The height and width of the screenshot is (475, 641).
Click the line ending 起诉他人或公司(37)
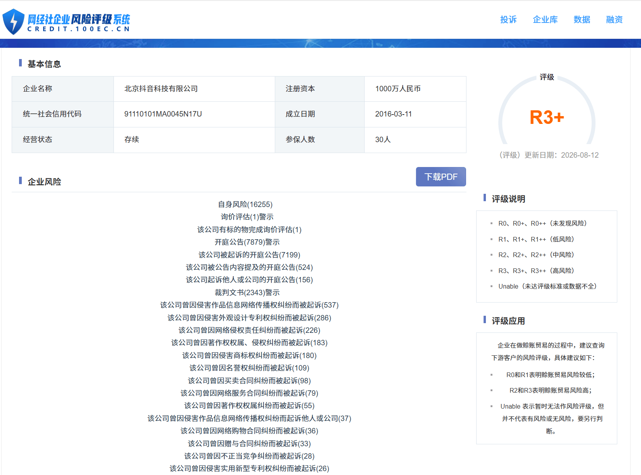tap(249, 418)
